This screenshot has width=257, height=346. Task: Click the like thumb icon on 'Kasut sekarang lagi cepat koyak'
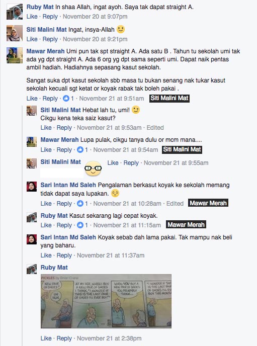(x=80, y=225)
